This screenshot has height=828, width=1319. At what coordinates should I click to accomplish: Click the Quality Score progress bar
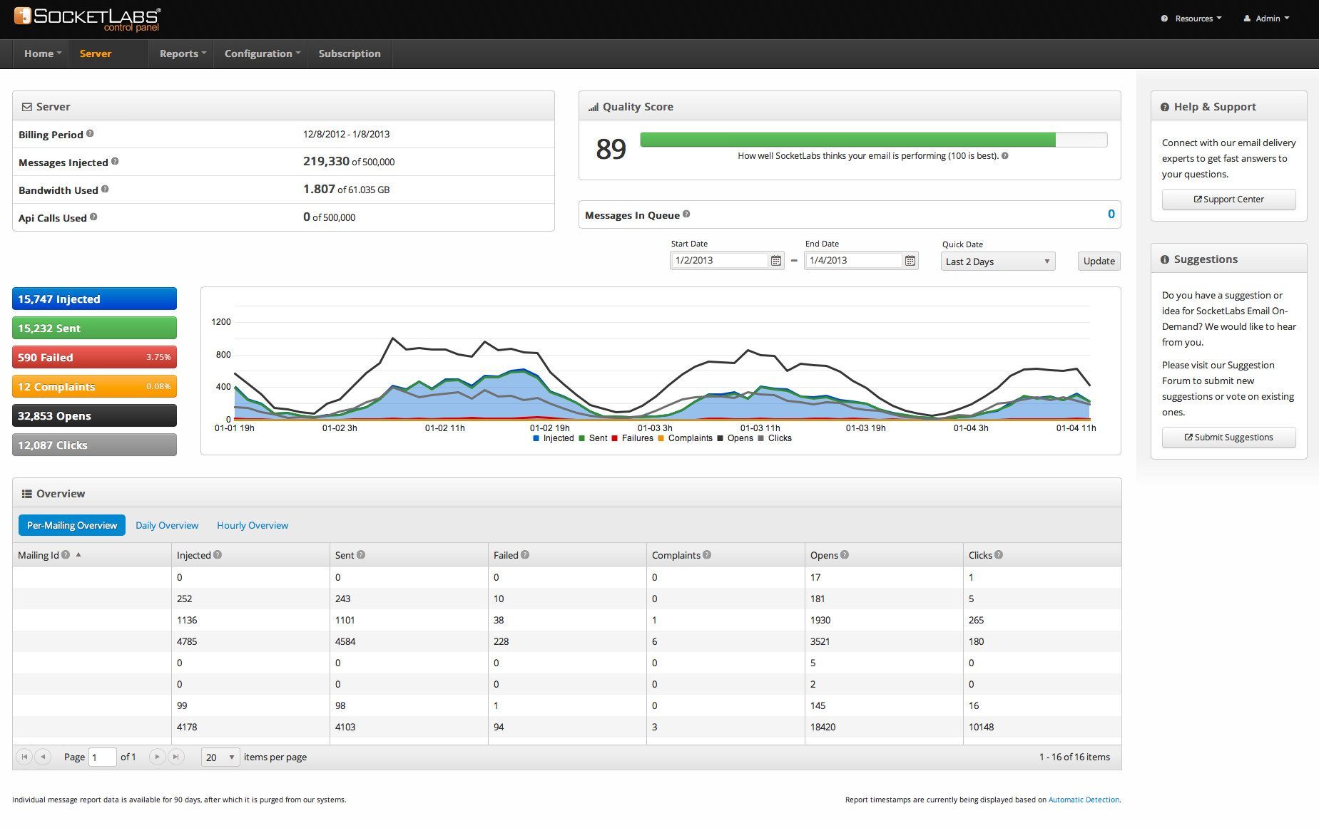tap(874, 140)
